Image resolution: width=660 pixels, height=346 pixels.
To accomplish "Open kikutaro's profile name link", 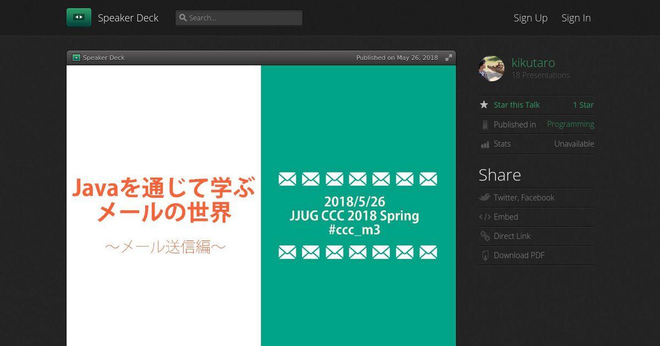I will tap(533, 63).
